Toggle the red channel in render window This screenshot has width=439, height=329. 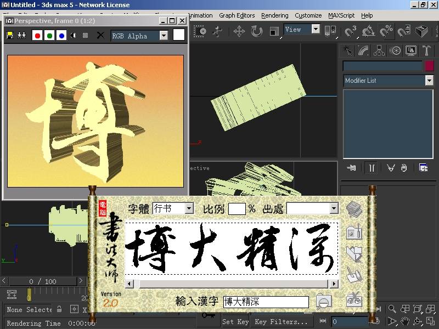[37, 36]
